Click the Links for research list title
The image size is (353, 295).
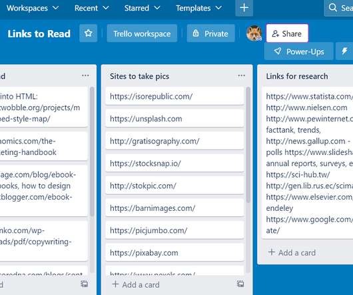pyautogui.click(x=297, y=76)
